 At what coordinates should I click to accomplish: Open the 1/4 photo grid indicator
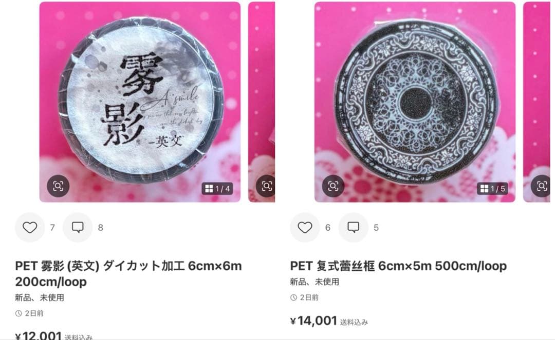coord(218,189)
